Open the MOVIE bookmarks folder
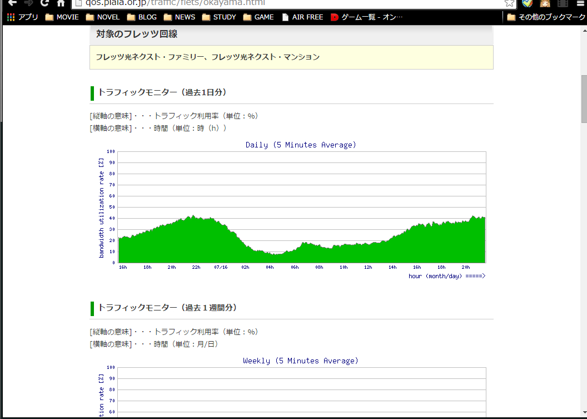This screenshot has width=587, height=419. pyautogui.click(x=62, y=17)
